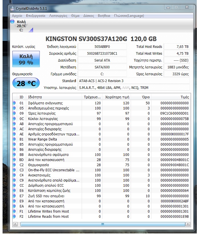Click the status orb for row 01
197x234 pixels.
pyautogui.click(x=14, y=103)
